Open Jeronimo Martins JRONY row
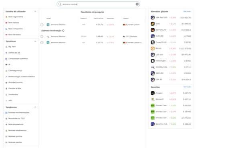The image size is (226, 148). 92,37
